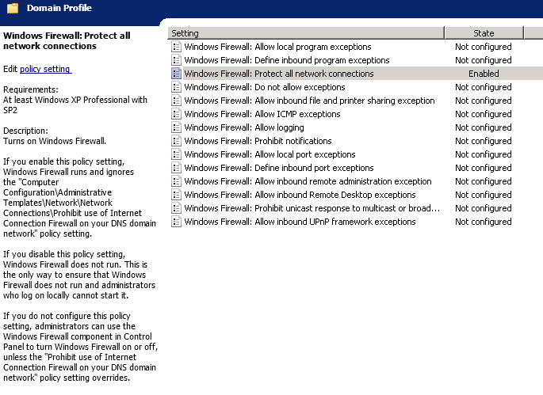Select Prohibit unicast response to multicast setting
Image resolution: width=543 pixels, height=395 pixels.
point(312,208)
